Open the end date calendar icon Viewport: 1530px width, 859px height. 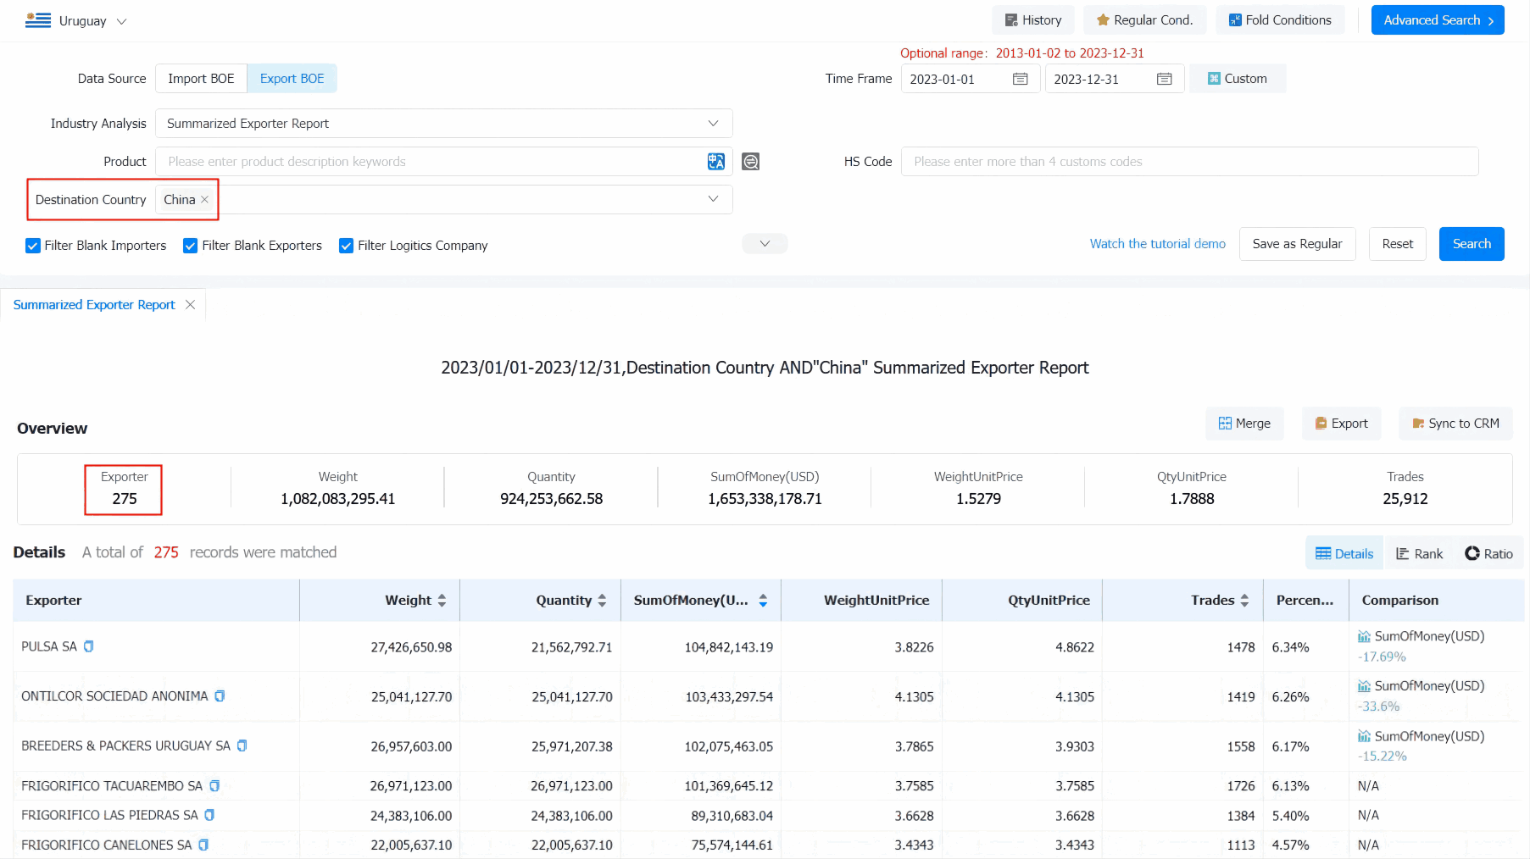click(1165, 79)
